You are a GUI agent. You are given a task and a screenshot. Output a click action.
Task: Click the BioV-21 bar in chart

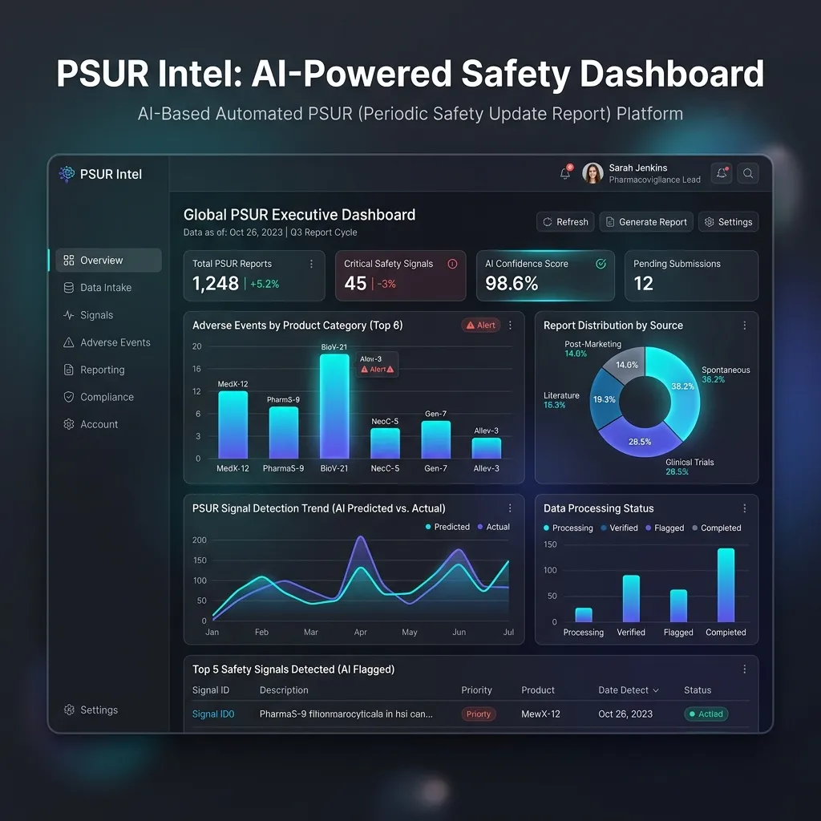point(334,406)
